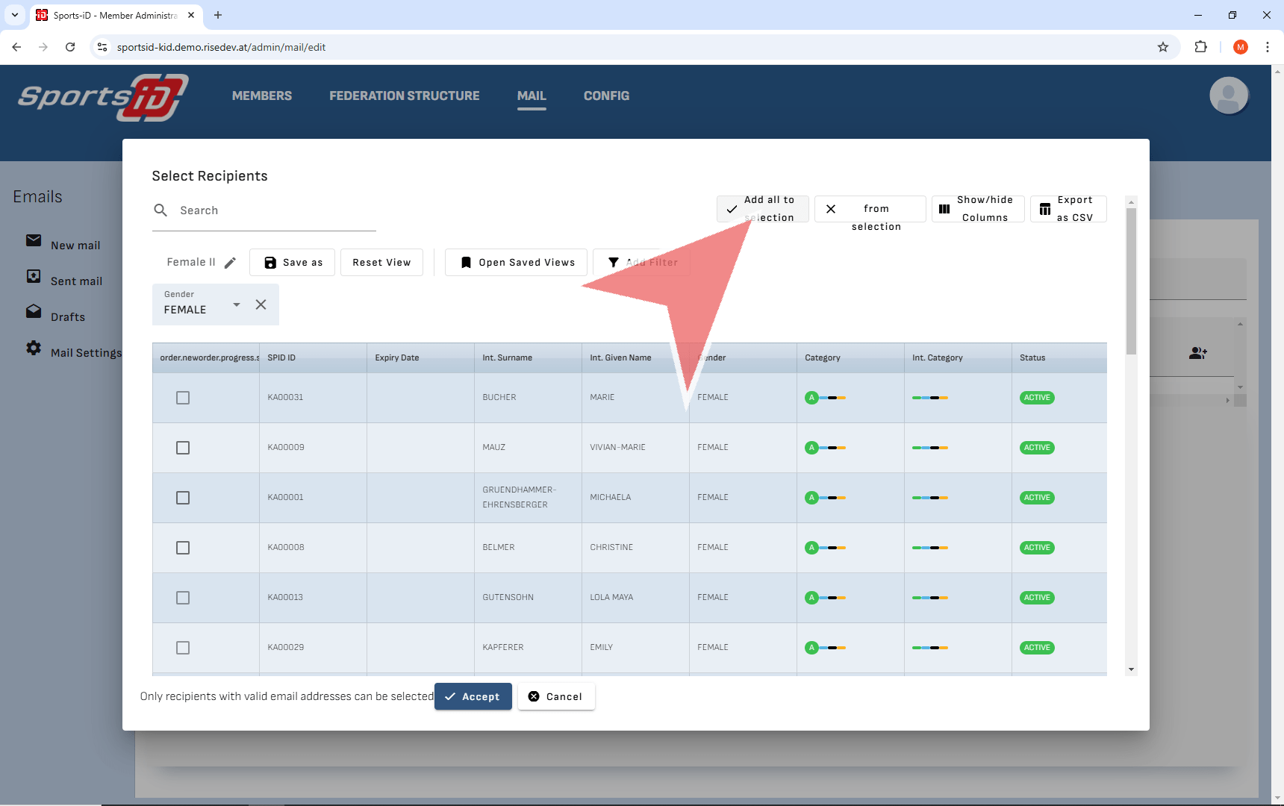Viewport: 1284px width, 806px height.
Task: Click the Search recipients field
Action: [x=275, y=210]
